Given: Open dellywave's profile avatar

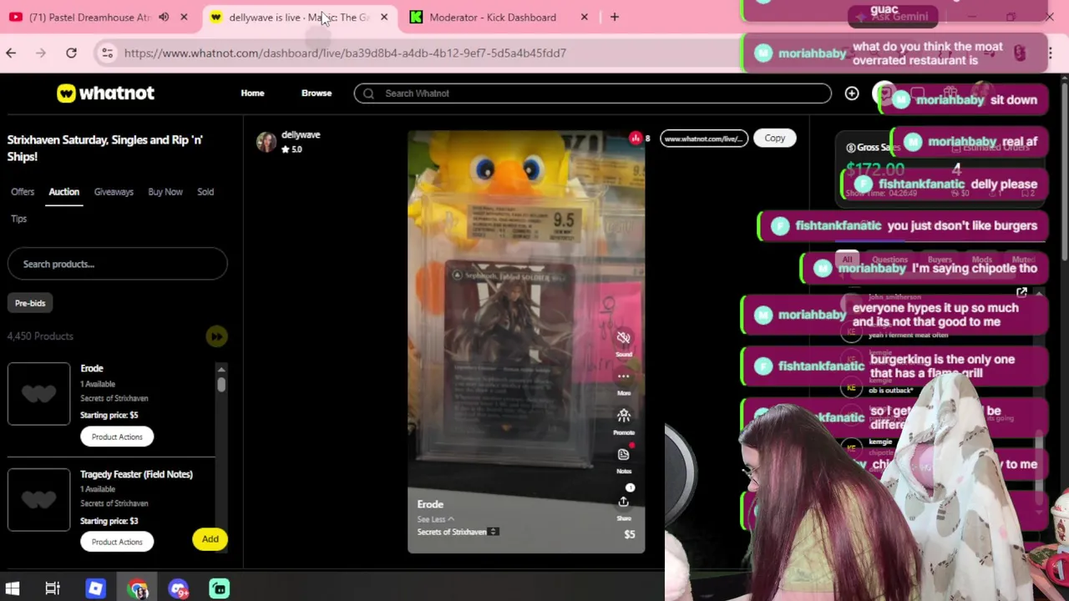Looking at the screenshot, I should pyautogui.click(x=266, y=142).
